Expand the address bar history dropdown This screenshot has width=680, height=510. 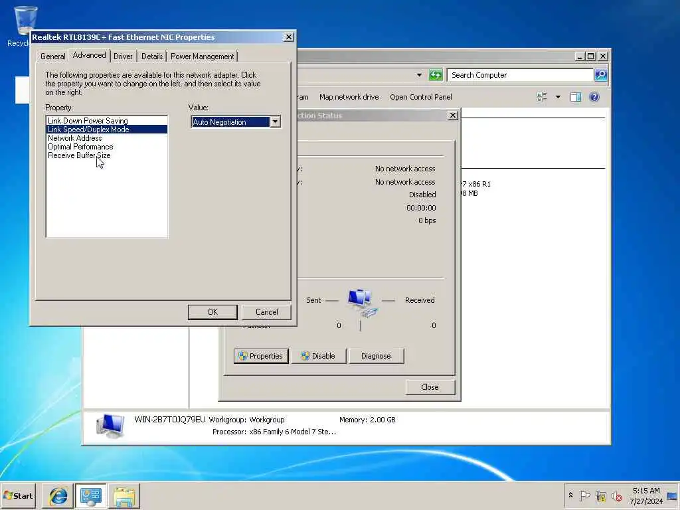419,75
